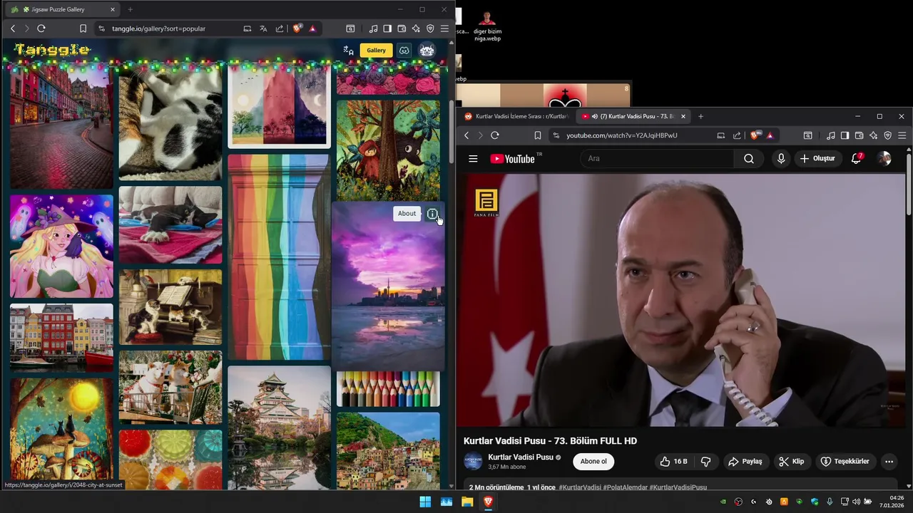Click the Oluştur create button
The width and height of the screenshot is (913, 513).
pos(817,159)
